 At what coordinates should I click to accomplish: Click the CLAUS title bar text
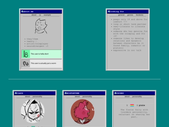pyautogui.click(x=20, y=93)
